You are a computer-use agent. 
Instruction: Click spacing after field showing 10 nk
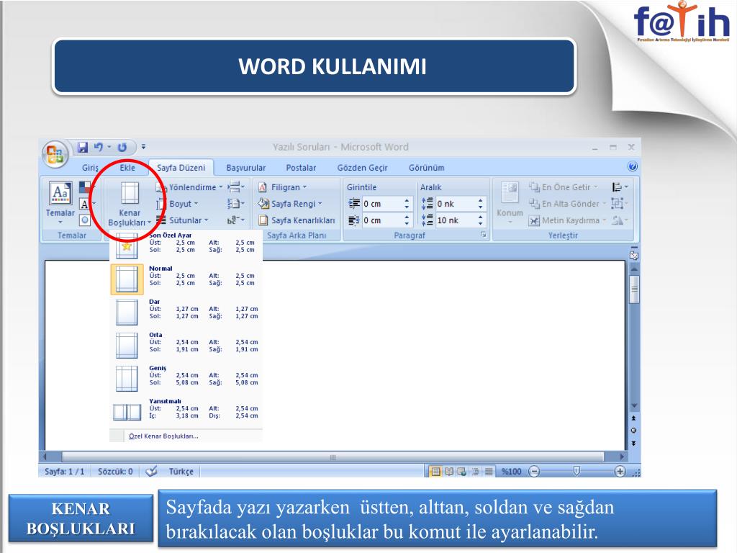click(x=456, y=220)
